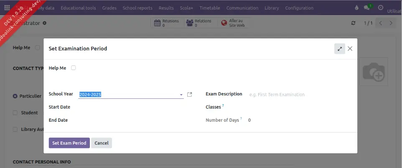This screenshot has width=402, height=168.
Task: Open School Year external link icon
Action: [189, 95]
